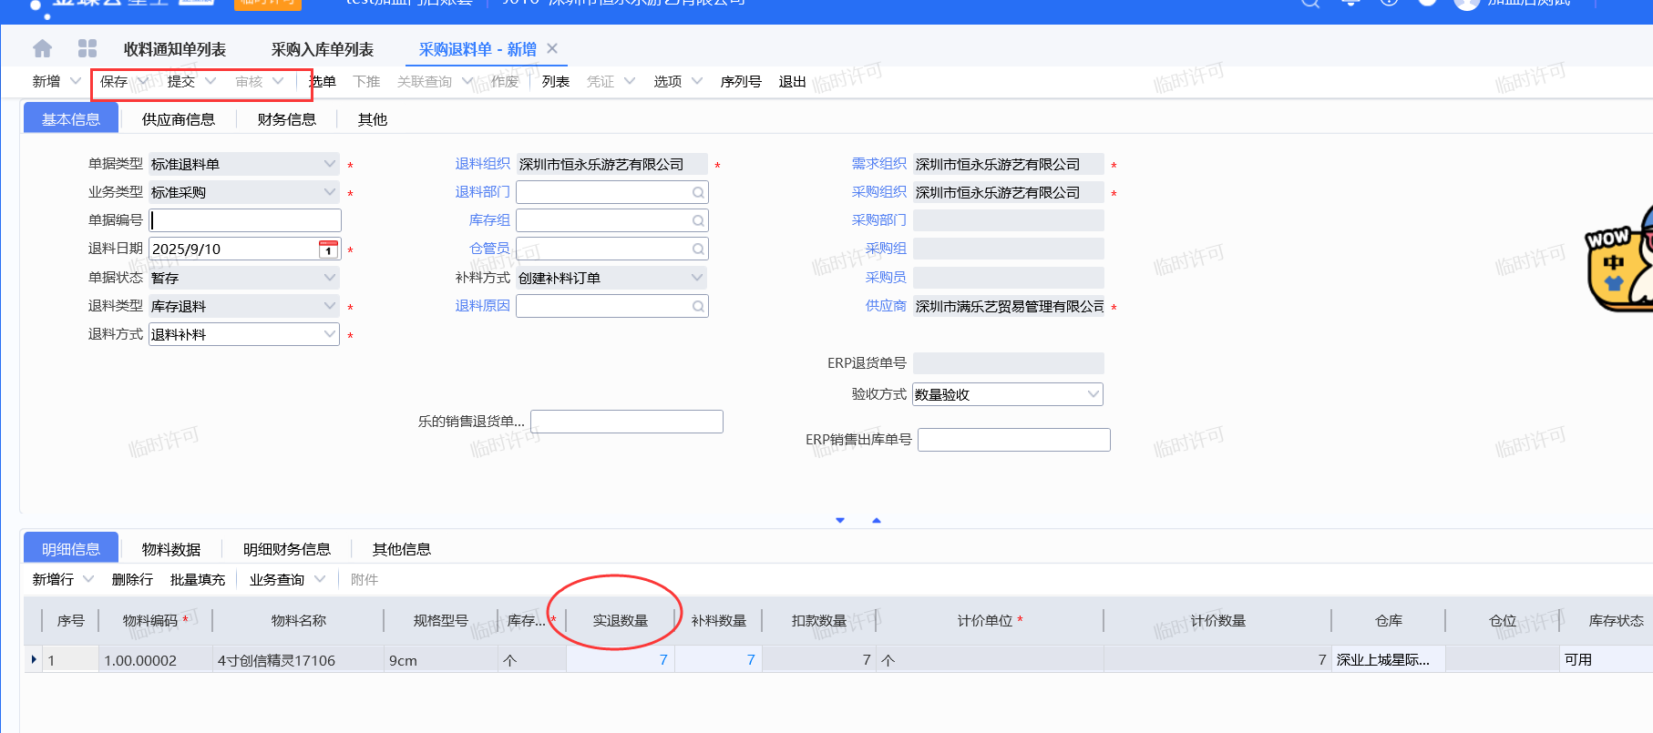Open the 验收方式 dropdown
The height and width of the screenshot is (733, 1653).
(1093, 394)
